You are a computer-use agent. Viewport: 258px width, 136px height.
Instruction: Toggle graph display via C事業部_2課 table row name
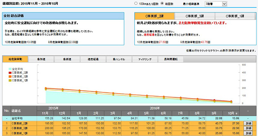point(20,123)
